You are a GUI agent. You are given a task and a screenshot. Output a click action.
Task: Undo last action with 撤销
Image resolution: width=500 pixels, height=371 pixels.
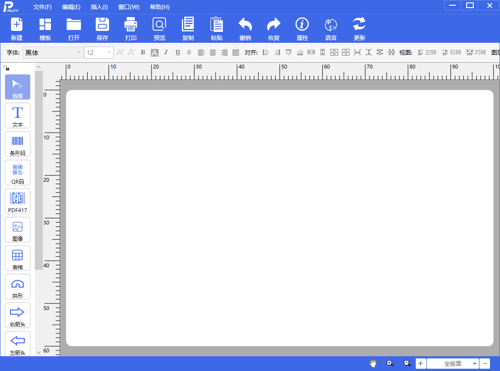click(x=245, y=29)
